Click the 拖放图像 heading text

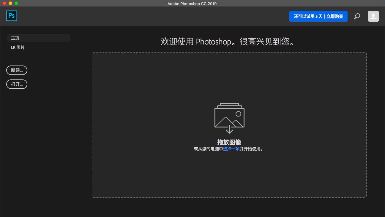(229, 142)
